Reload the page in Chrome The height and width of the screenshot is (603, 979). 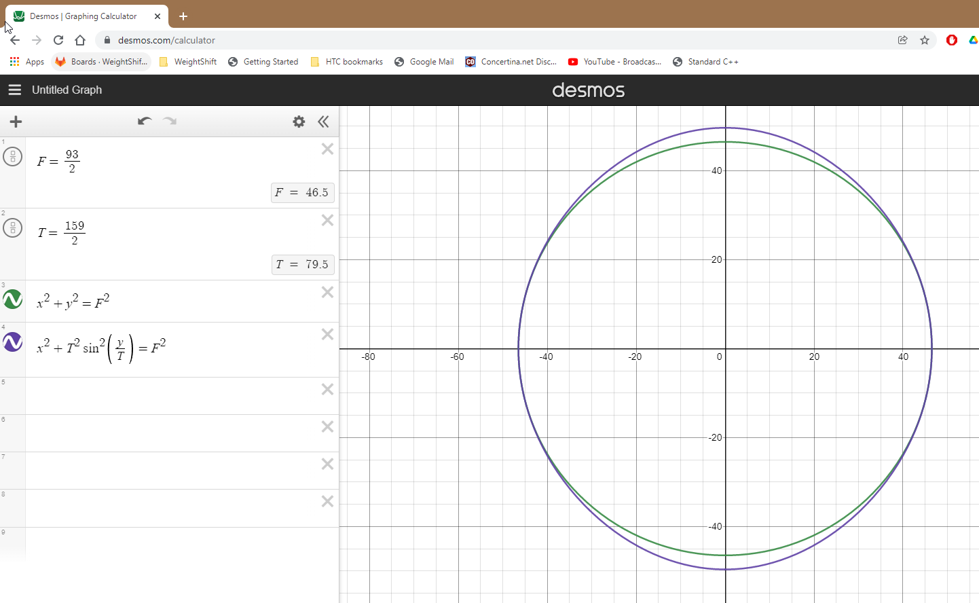pyautogui.click(x=58, y=40)
